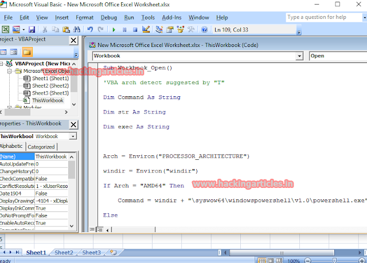The image size is (367, 263).
Task: Click the Insert Worksheet tab icon
Action: [114, 253]
